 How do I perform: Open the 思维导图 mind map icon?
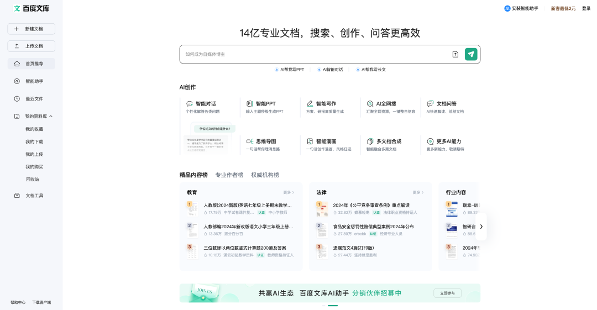(x=250, y=141)
